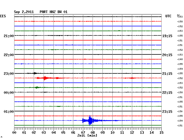
Task: Pick the 23:00 time label on left axis
Action: tap(9, 74)
